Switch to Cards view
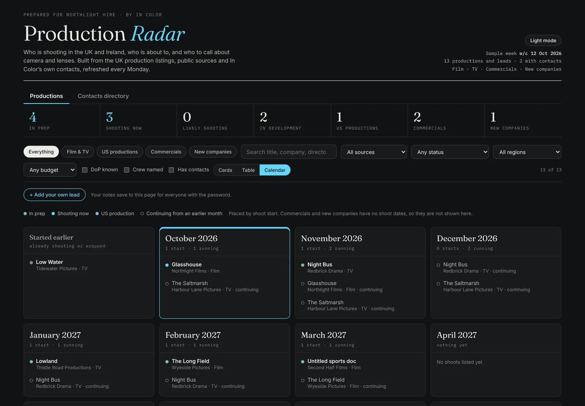 (x=225, y=170)
